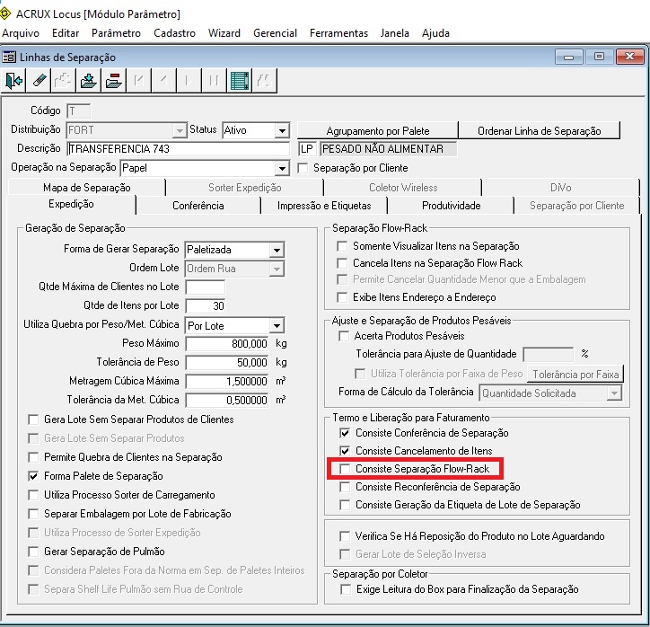Click the eraser clear toolbar icon
The width and height of the screenshot is (650, 627).
[39, 81]
